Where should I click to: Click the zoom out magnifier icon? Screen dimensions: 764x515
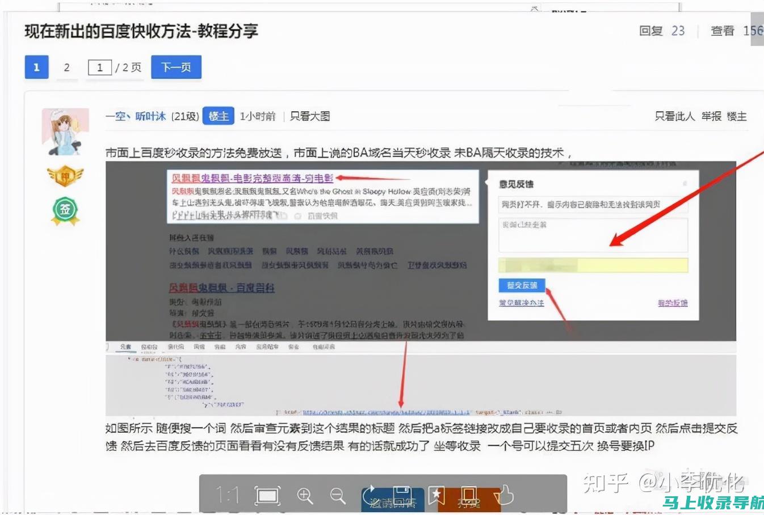[x=338, y=496]
